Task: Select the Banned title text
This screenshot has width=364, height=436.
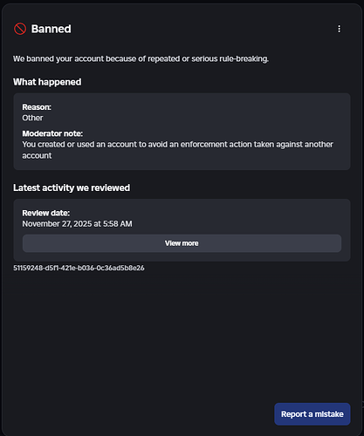Action: tap(51, 29)
